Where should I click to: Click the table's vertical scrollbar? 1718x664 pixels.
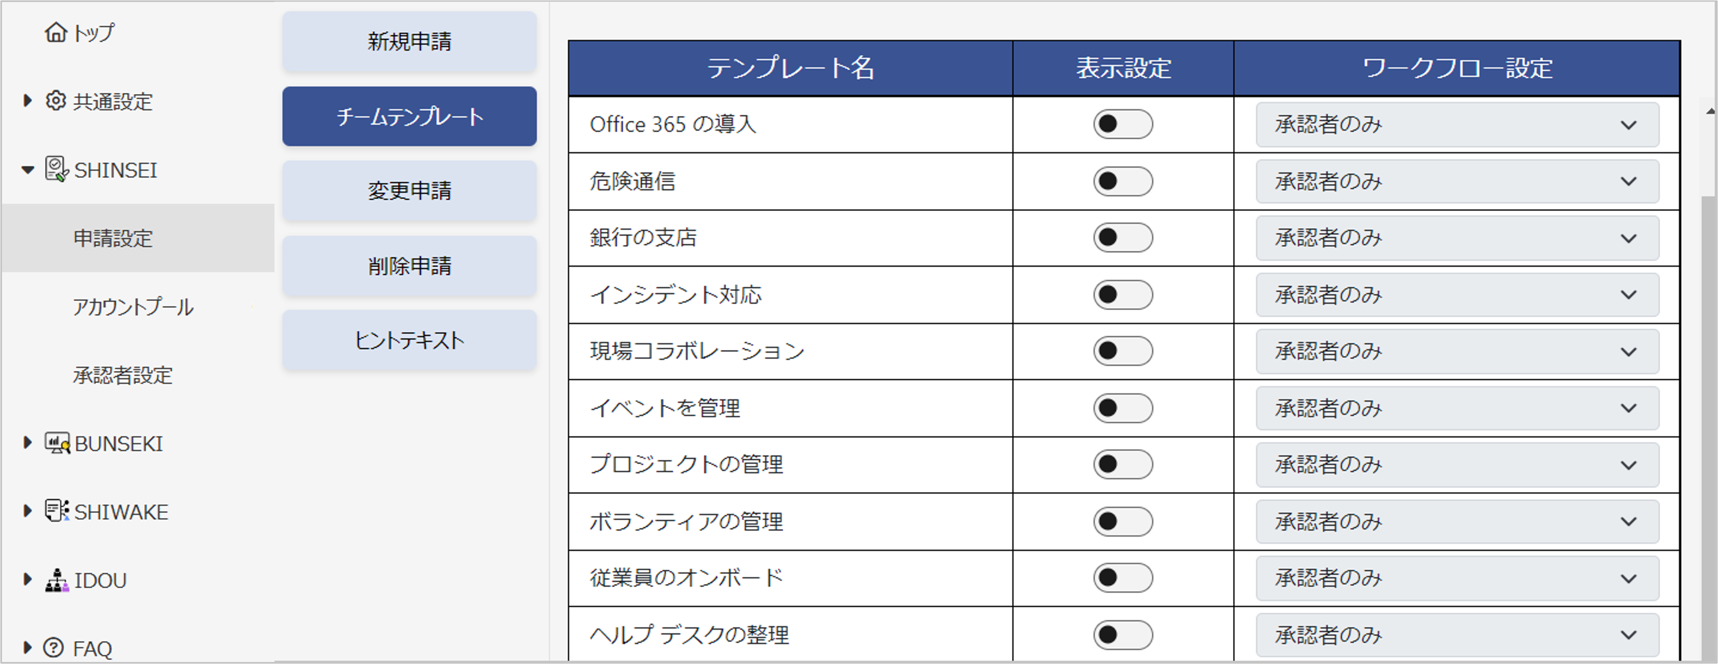[1709, 400]
